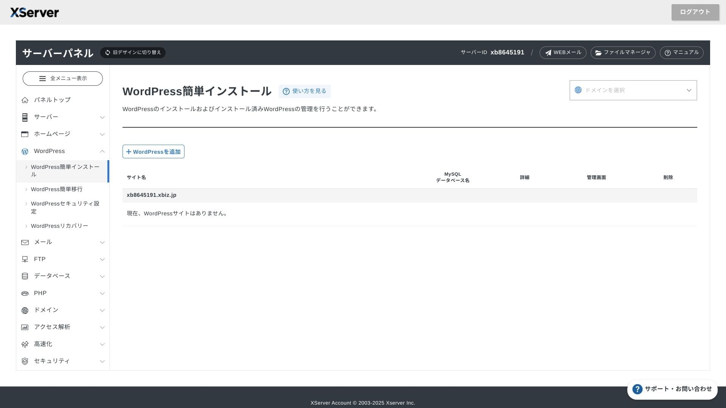Click the 全メニュー表示 button
Image resolution: width=726 pixels, height=408 pixels.
click(63, 79)
